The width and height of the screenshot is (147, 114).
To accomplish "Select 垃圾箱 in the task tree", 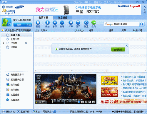I will tap(14, 47).
